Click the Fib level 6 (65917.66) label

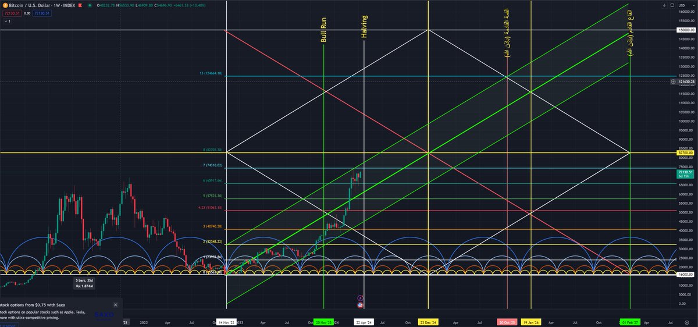(x=212, y=181)
